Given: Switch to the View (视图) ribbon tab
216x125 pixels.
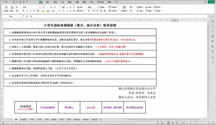Looking at the screenshot, I should pos(84,2).
